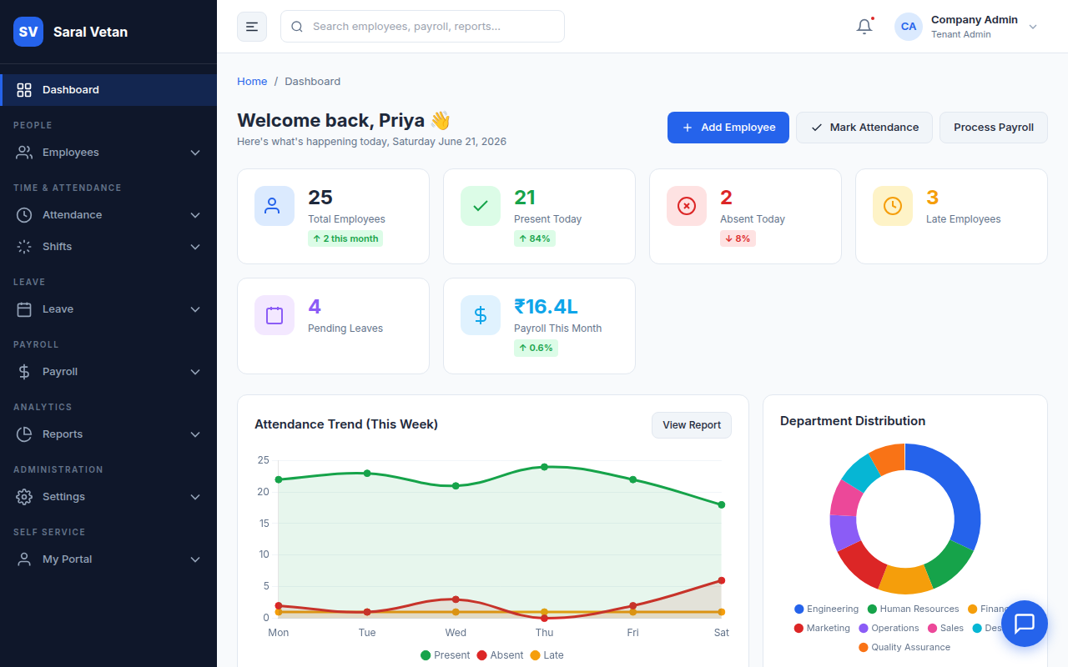Image resolution: width=1068 pixels, height=667 pixels.
Task: Expand the Attendance menu chevron
Action: point(195,215)
